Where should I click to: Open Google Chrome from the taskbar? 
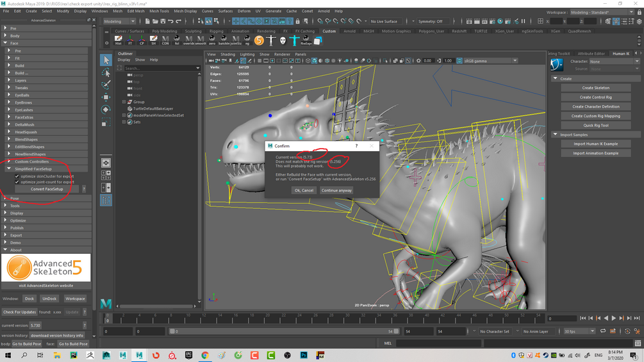point(205,355)
